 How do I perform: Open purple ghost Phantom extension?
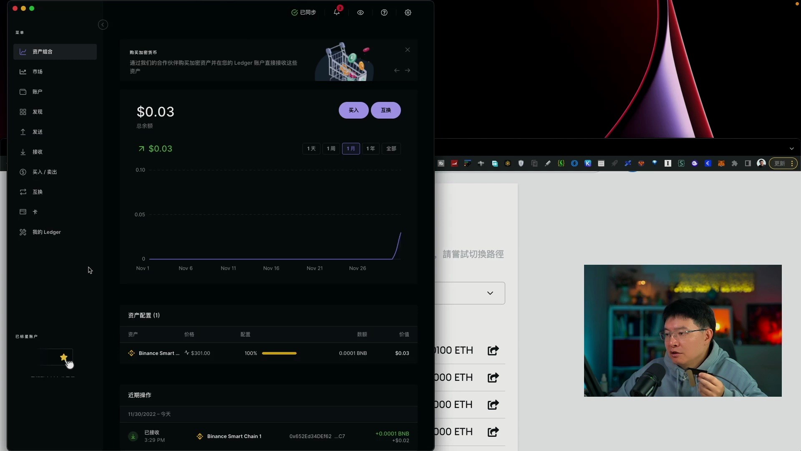(x=695, y=164)
